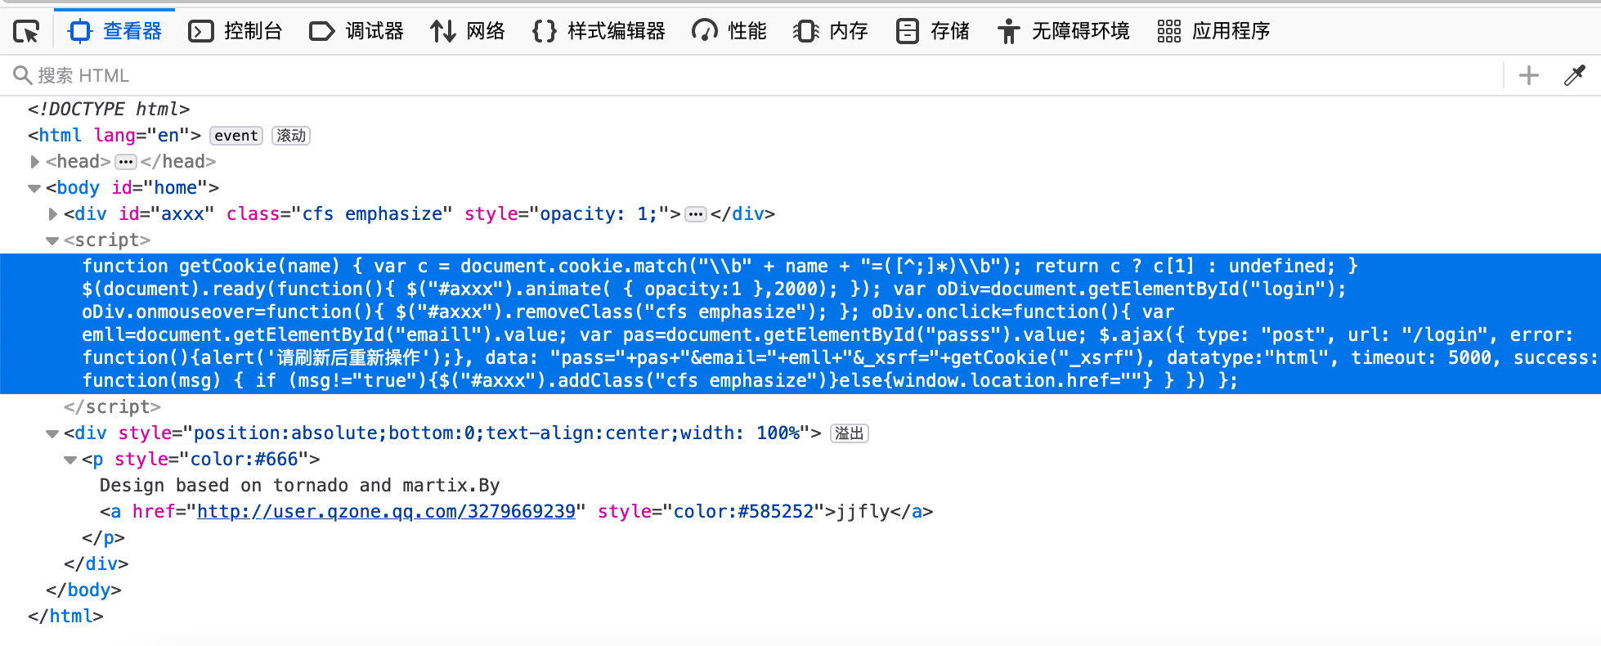
Task: Click the ellipsis badge inside head element
Action: pyautogui.click(x=126, y=162)
